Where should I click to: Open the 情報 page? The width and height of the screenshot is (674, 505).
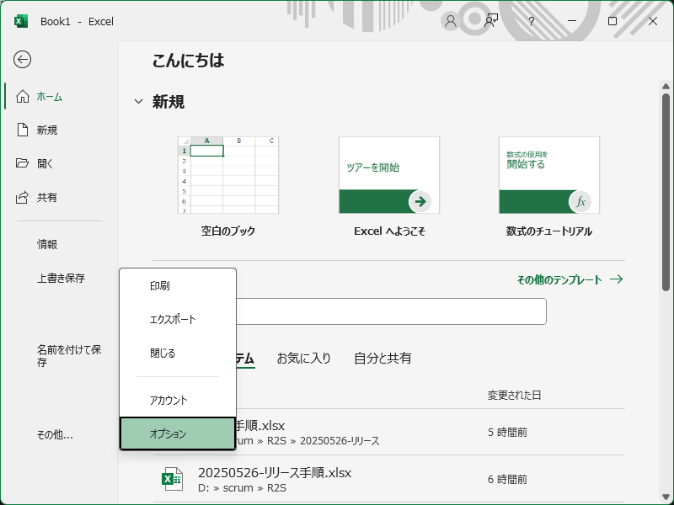[47, 244]
